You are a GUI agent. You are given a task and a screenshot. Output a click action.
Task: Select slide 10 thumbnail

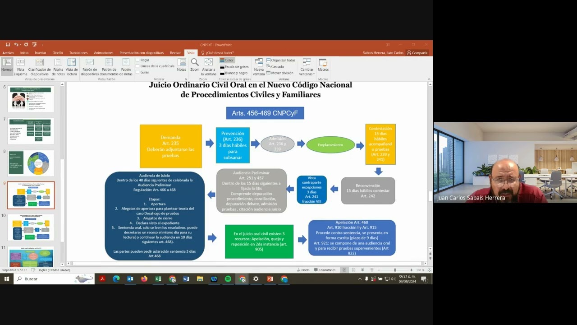pyautogui.click(x=31, y=227)
